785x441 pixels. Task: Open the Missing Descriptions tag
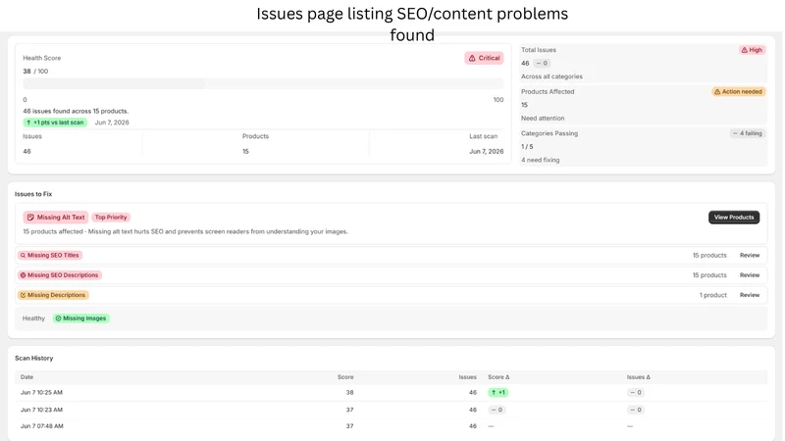[53, 295]
